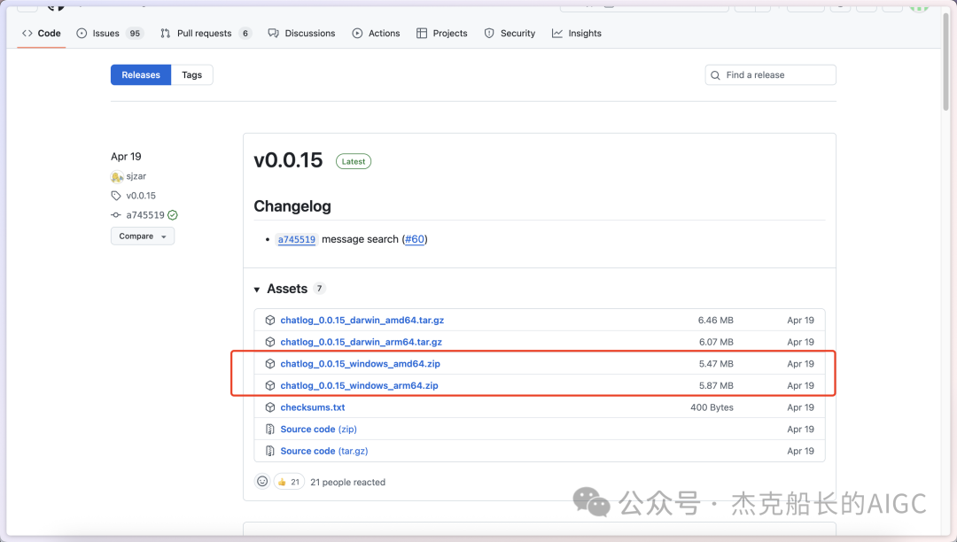Click the page vertical scrollbar
This screenshot has height=542, width=957.
click(946, 61)
